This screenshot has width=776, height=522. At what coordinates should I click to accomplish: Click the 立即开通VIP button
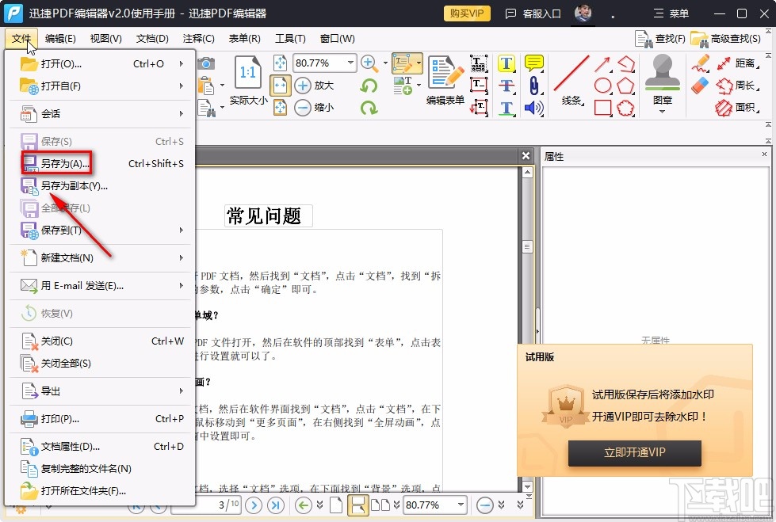(634, 454)
